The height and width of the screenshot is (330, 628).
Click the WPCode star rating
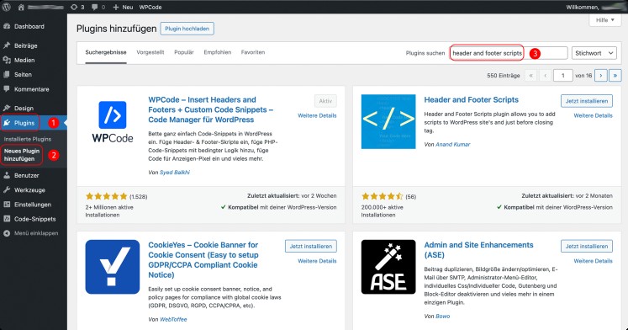point(106,196)
